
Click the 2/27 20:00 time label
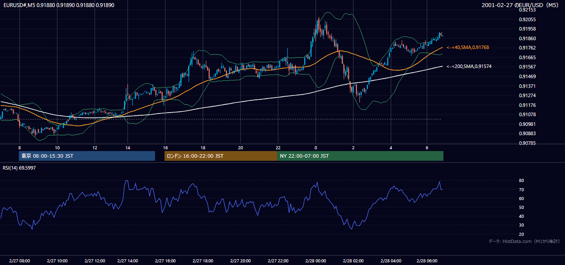click(x=241, y=261)
